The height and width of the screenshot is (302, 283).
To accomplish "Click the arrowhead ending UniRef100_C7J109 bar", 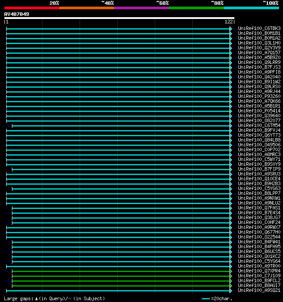I will pos(231,276).
